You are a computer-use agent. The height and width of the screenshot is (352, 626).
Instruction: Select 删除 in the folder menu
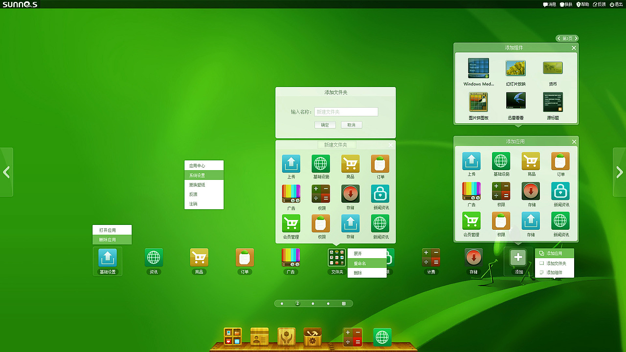[x=367, y=273]
